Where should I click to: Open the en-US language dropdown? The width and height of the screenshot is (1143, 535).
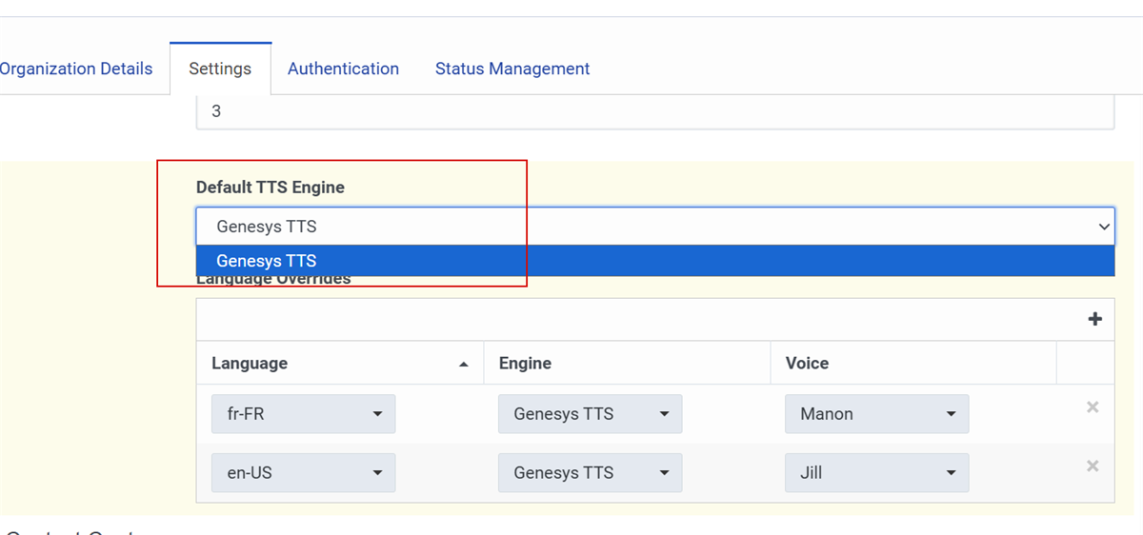click(303, 473)
